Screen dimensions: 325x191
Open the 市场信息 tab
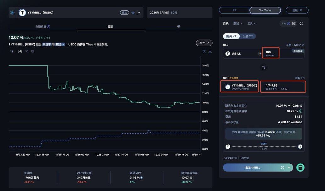43,27
